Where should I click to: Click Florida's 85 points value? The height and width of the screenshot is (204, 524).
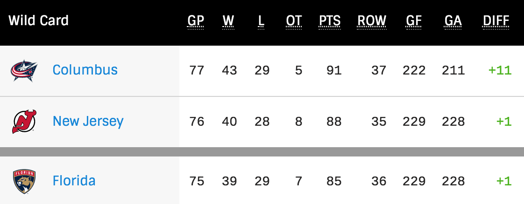point(333,181)
